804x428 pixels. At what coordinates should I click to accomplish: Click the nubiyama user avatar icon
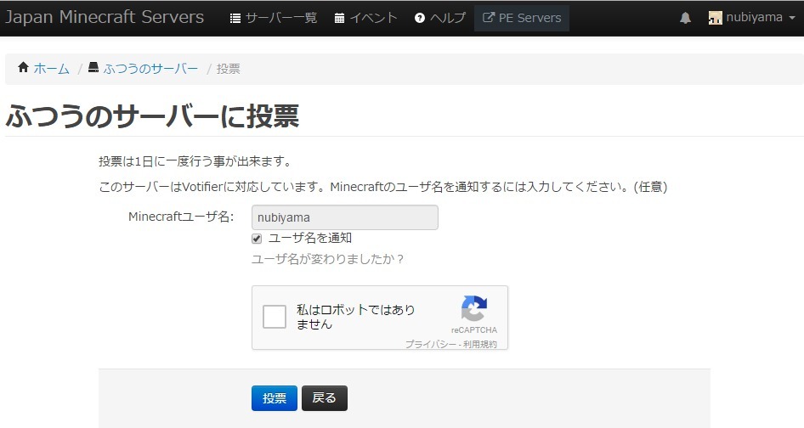coord(716,18)
